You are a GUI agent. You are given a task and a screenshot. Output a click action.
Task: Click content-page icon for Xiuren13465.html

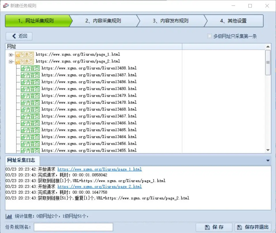click(x=30, y=130)
